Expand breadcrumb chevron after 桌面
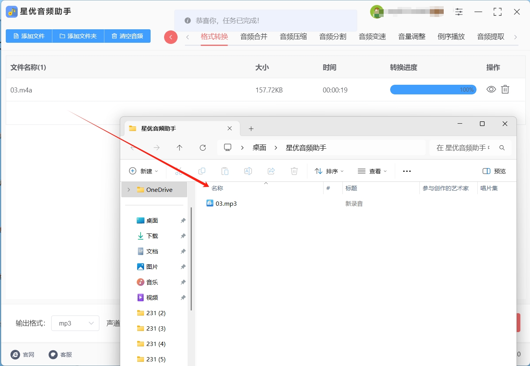The image size is (530, 366). (x=276, y=148)
